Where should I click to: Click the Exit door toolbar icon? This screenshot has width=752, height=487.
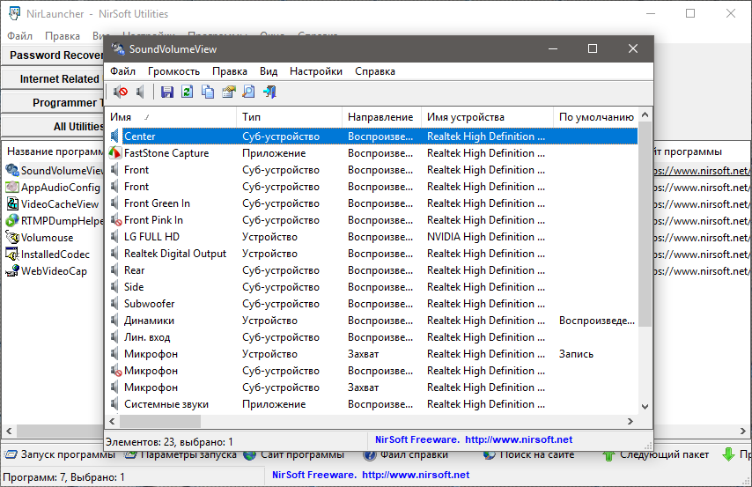click(269, 92)
